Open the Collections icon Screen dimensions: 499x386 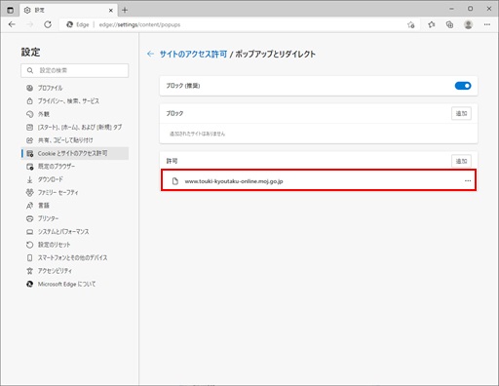click(449, 24)
